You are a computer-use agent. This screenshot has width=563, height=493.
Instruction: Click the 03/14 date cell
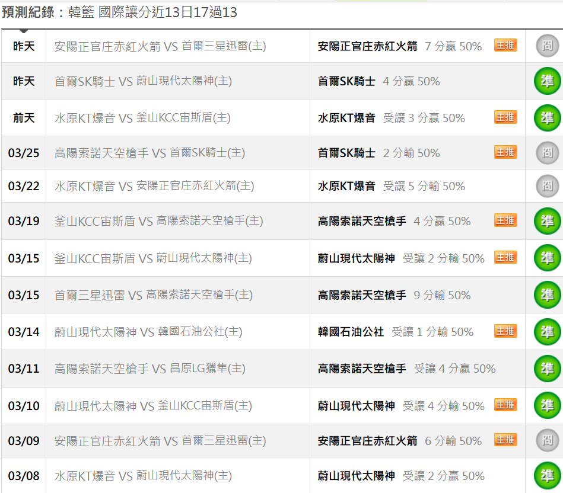(x=24, y=332)
